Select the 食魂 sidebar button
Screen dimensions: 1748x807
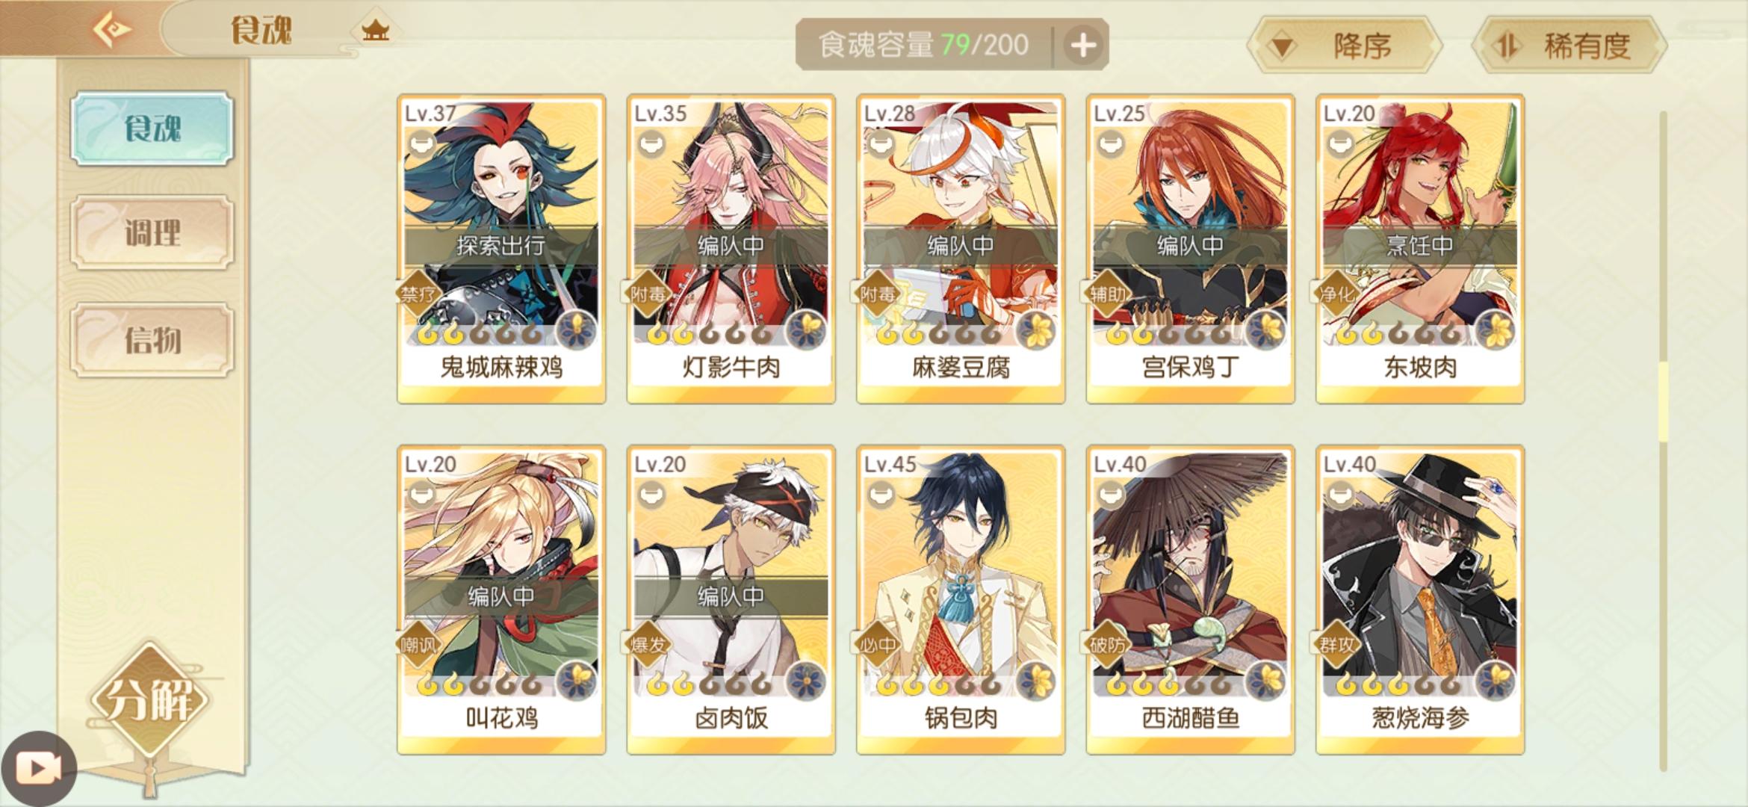click(x=152, y=129)
